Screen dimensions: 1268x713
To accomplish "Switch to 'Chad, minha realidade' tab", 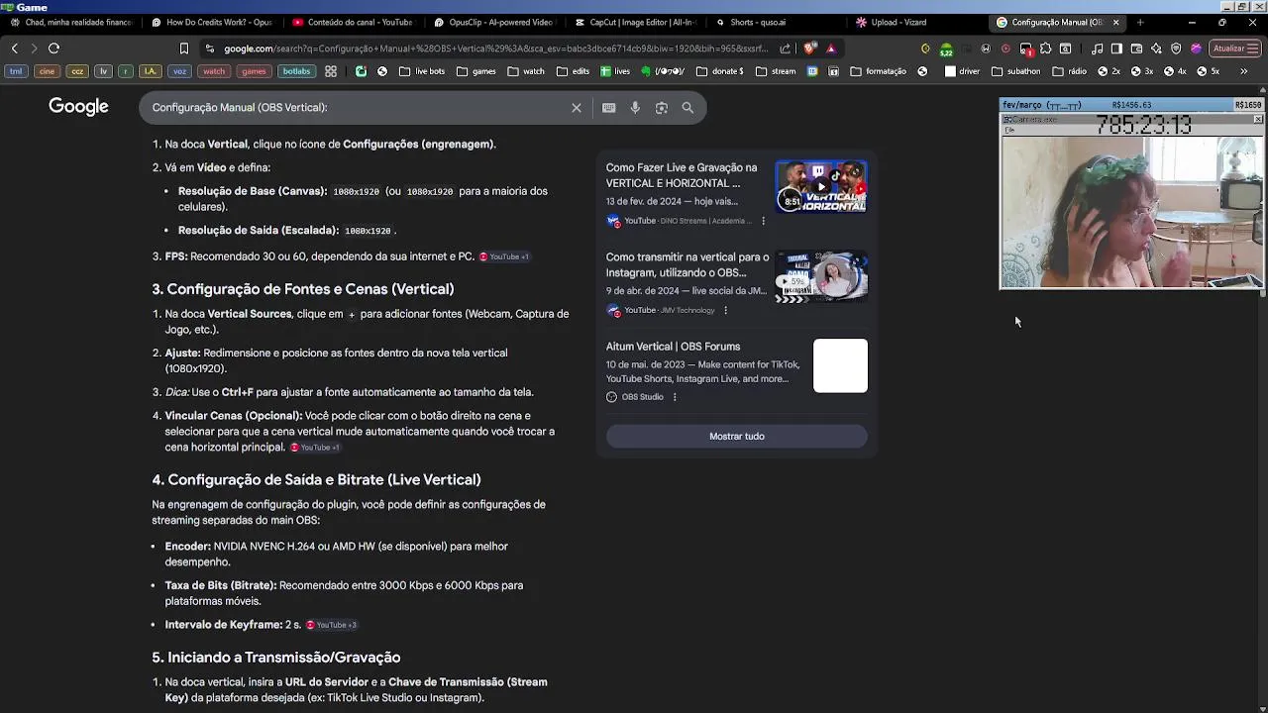I will [71, 22].
